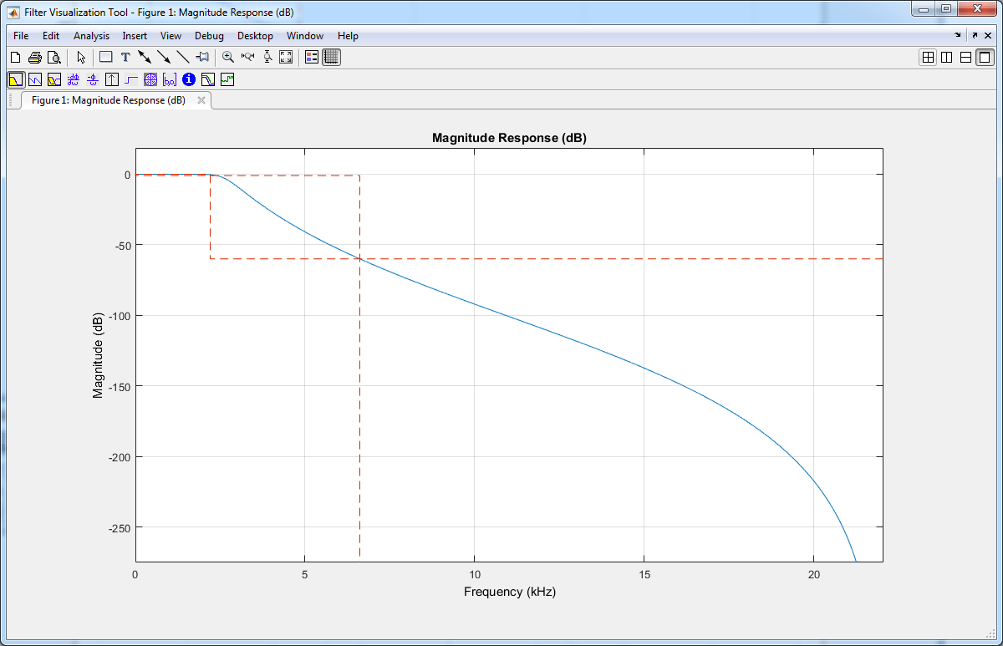Open the Desktop menu
This screenshot has width=1003, height=646.
point(255,36)
